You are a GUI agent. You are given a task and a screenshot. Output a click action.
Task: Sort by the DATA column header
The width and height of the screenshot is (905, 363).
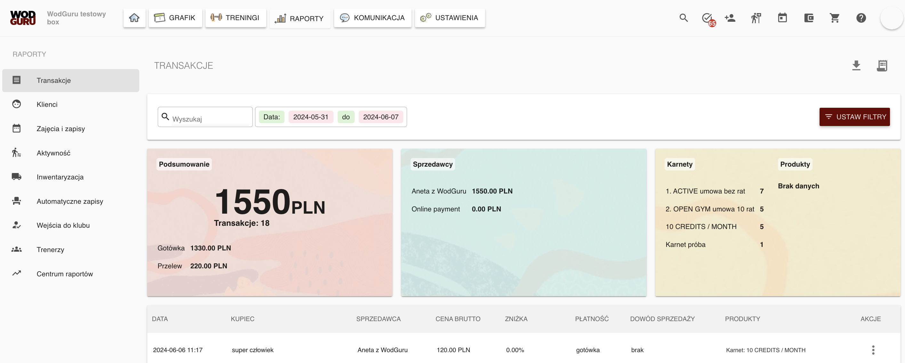160,319
